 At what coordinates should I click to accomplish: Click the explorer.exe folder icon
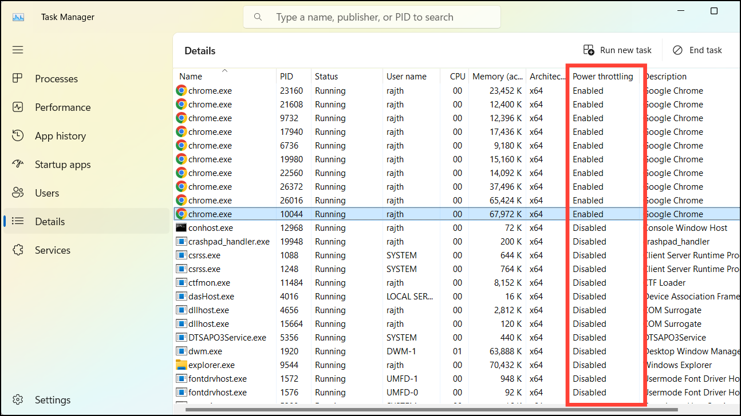tap(181, 365)
